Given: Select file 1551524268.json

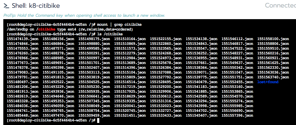Looking at the screenshot, I should pyautogui.click(x=166, y=53).
